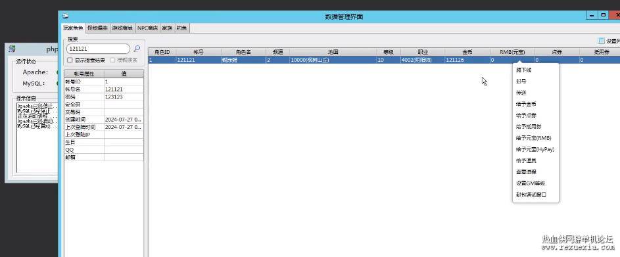This screenshot has width=620, height=257.
Task: Click the 等级 column header
Action: pyautogui.click(x=389, y=52)
